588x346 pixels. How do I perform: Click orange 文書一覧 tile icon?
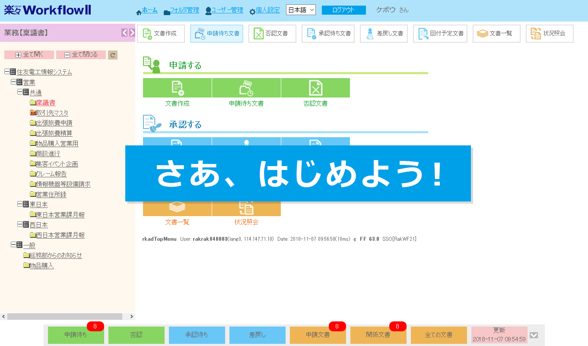177,209
